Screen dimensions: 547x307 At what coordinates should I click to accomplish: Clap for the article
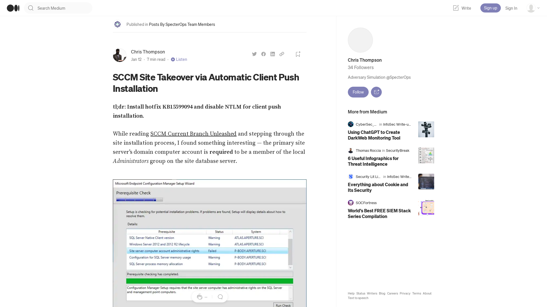200,297
